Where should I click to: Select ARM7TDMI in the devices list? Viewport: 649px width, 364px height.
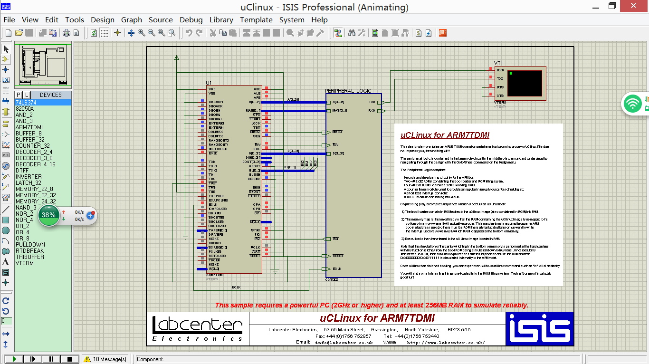click(43, 127)
